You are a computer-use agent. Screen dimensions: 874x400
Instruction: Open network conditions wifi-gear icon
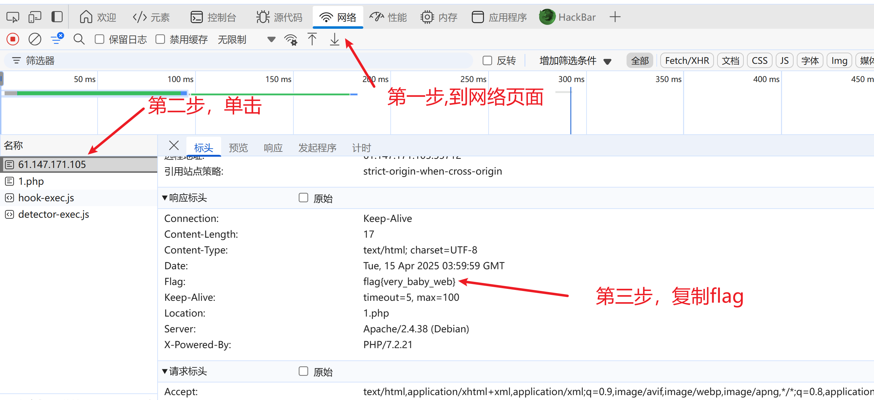pyautogui.click(x=291, y=40)
